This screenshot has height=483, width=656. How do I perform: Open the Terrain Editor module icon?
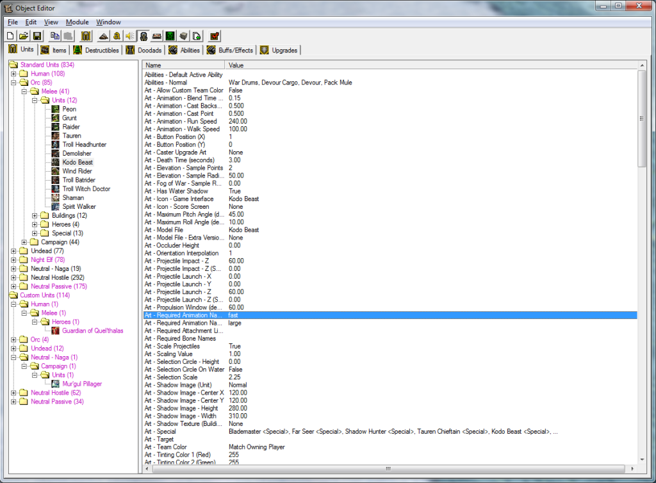point(103,37)
